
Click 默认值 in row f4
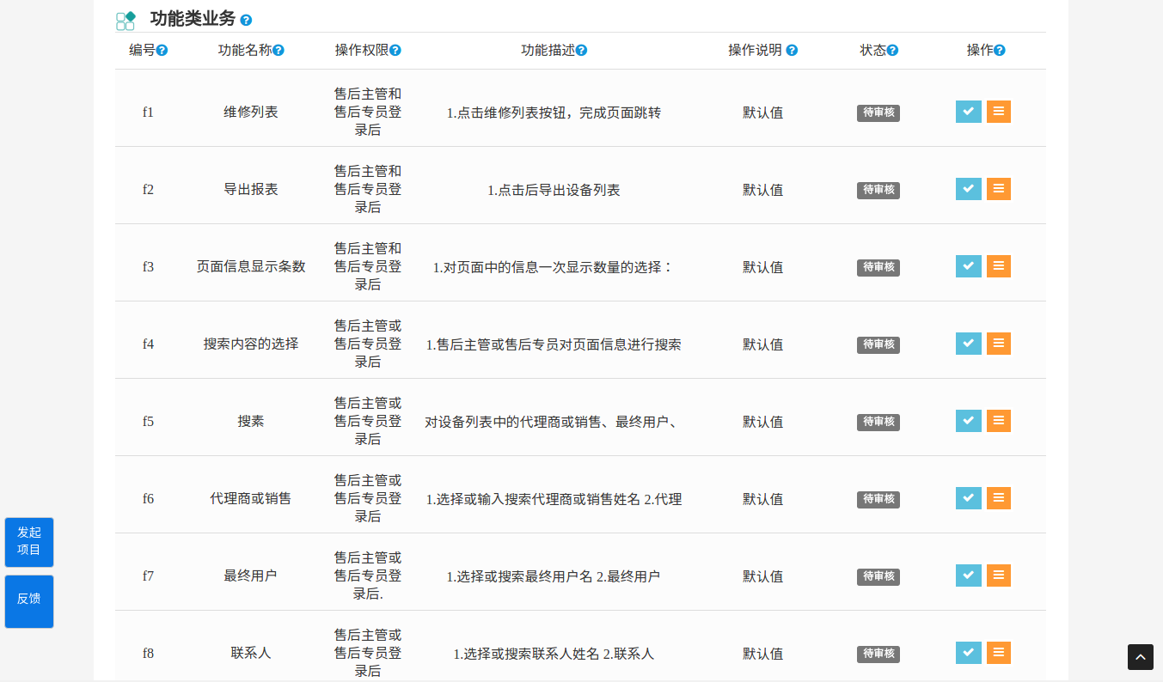click(763, 344)
